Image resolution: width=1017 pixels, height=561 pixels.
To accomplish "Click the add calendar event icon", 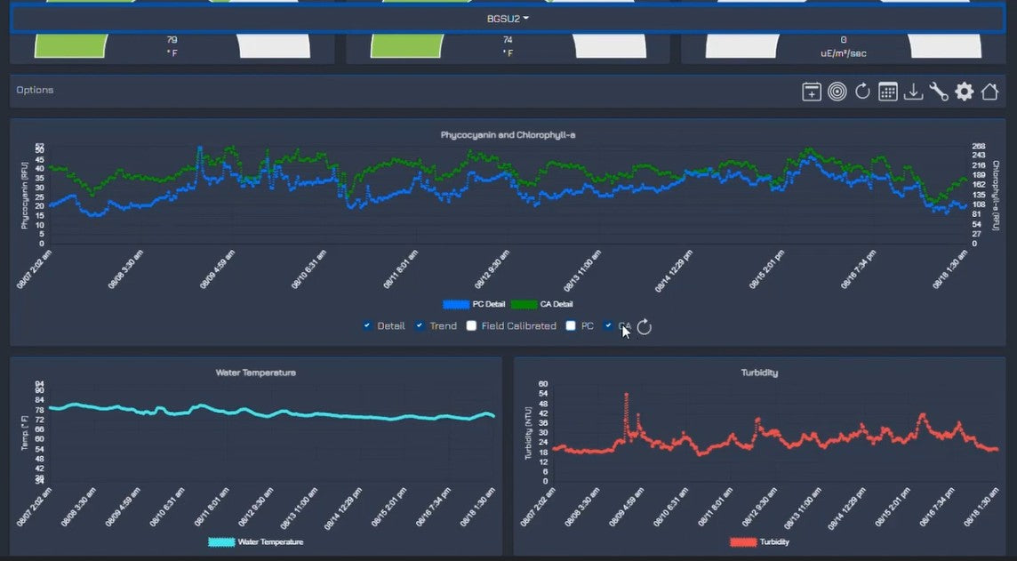I will (811, 92).
